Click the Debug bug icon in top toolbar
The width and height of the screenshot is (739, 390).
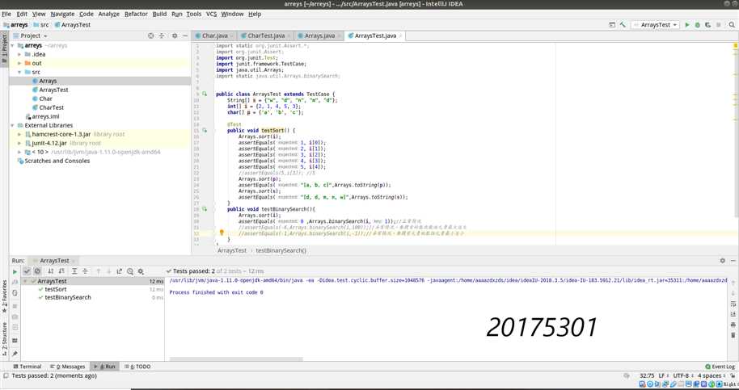tap(698, 25)
